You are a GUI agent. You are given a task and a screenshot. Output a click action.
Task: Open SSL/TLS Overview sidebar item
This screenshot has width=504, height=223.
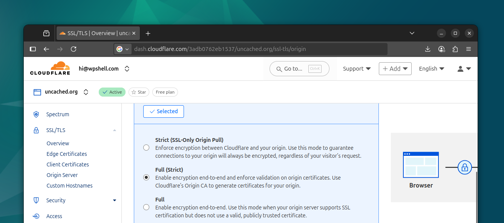[58, 143]
